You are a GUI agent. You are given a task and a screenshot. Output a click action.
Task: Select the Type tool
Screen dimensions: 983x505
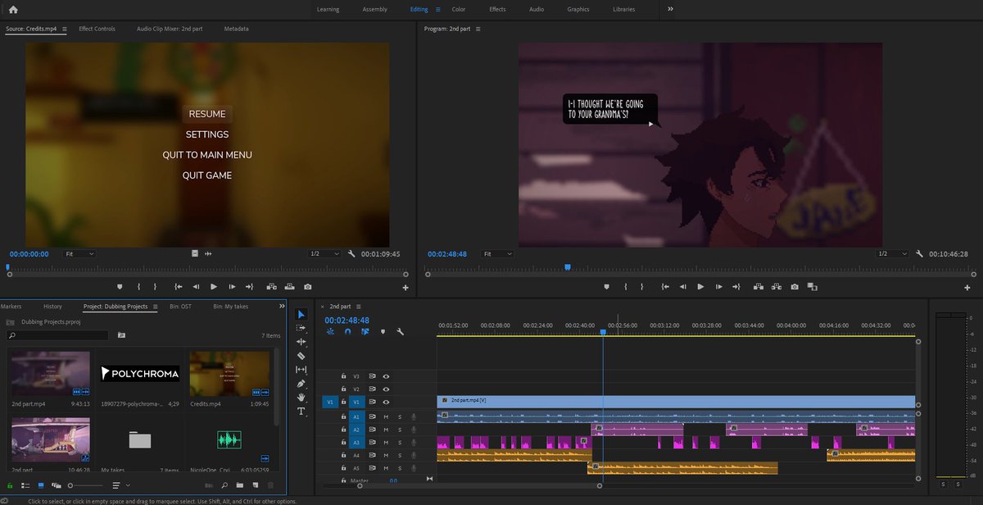[x=301, y=411]
